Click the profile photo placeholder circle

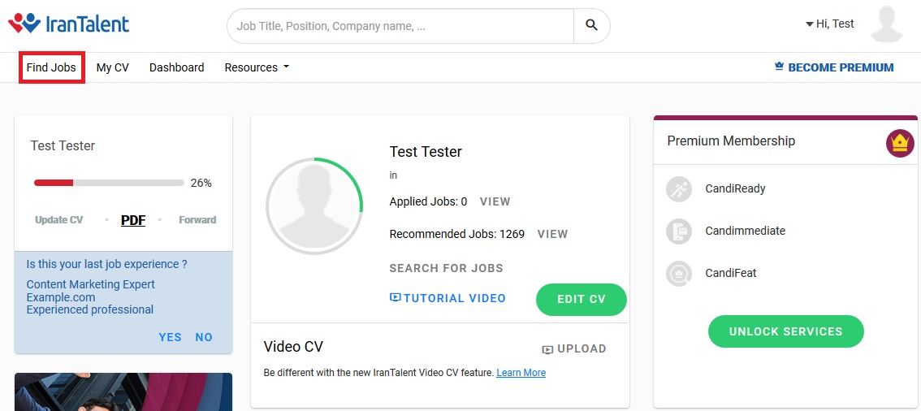click(314, 206)
